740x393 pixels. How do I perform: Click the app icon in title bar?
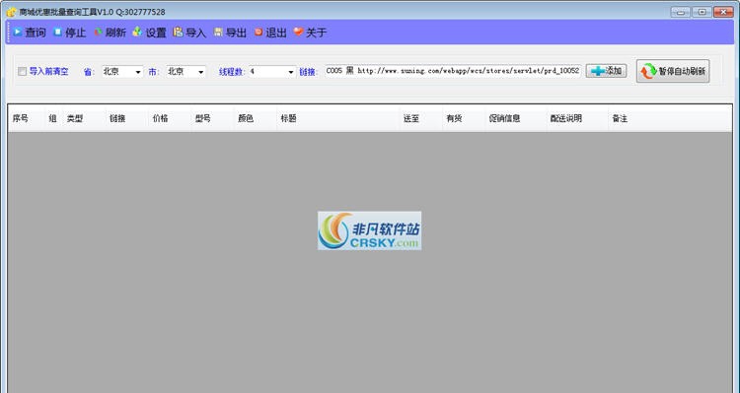[11, 12]
